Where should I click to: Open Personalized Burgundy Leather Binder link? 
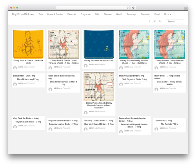(x=134, y=126)
